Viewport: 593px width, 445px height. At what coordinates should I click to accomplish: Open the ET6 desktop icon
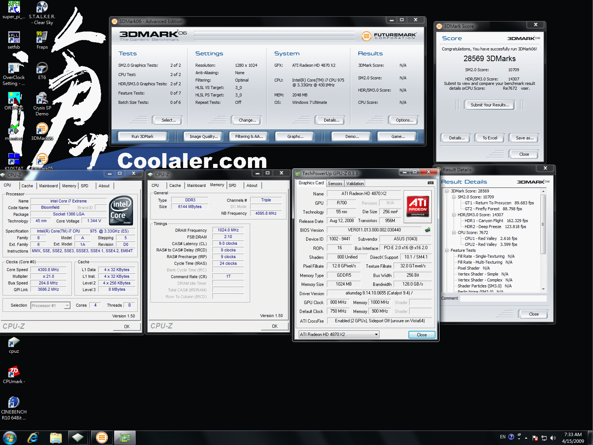pyautogui.click(x=42, y=71)
